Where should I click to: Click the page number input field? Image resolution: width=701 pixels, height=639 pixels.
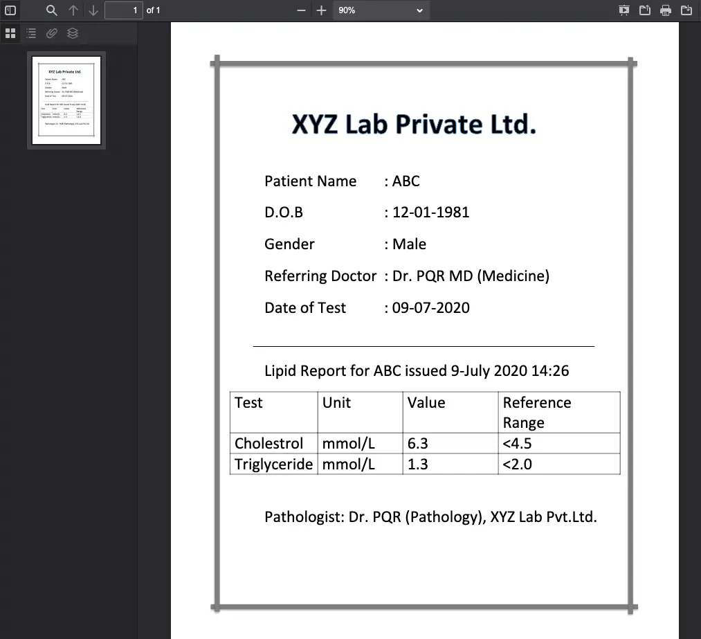(124, 10)
